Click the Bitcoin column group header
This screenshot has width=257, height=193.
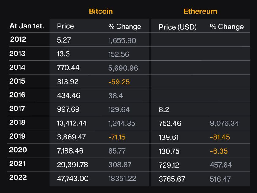(101, 11)
